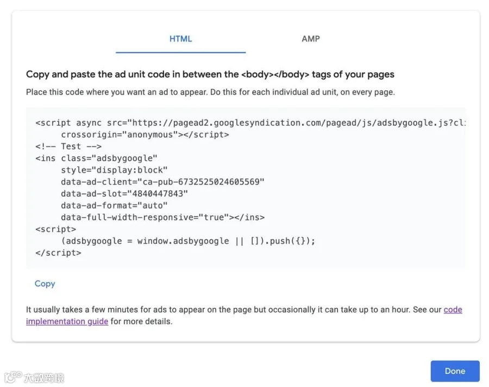Select the HTML tab
The image size is (489, 387).
pos(180,39)
